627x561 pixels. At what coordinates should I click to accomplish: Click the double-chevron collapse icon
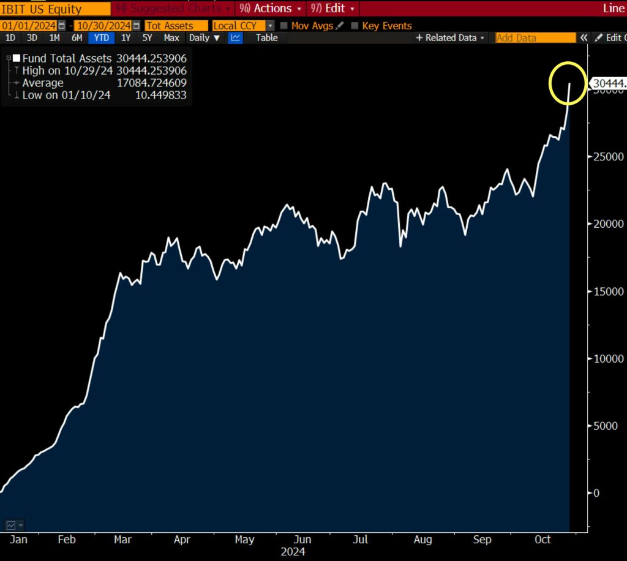click(x=584, y=38)
